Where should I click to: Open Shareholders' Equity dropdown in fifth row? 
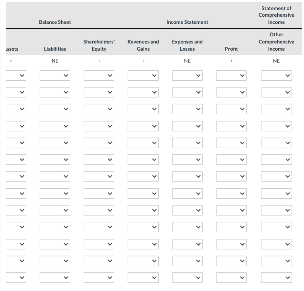(99, 143)
